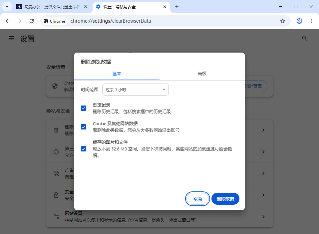Click the 删除数据 button
This screenshot has height=234, width=319.
pyautogui.click(x=225, y=198)
